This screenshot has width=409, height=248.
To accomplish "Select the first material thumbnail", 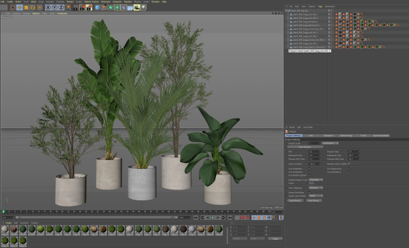I will pos(5,230).
